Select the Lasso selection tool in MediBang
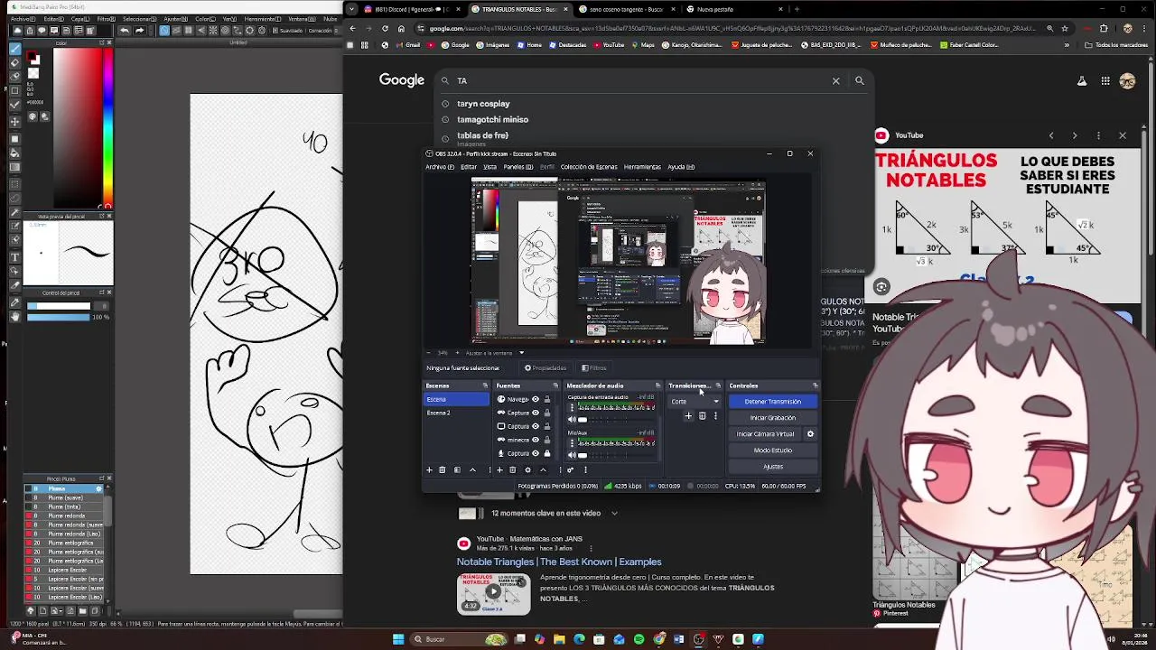Viewport: 1156px width, 650px height. [15, 199]
